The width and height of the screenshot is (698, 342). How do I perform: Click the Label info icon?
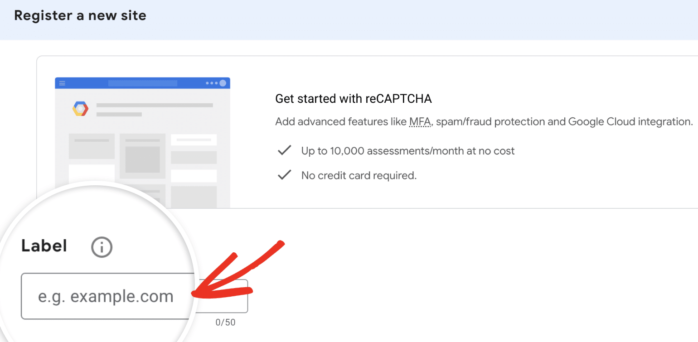pyautogui.click(x=102, y=247)
